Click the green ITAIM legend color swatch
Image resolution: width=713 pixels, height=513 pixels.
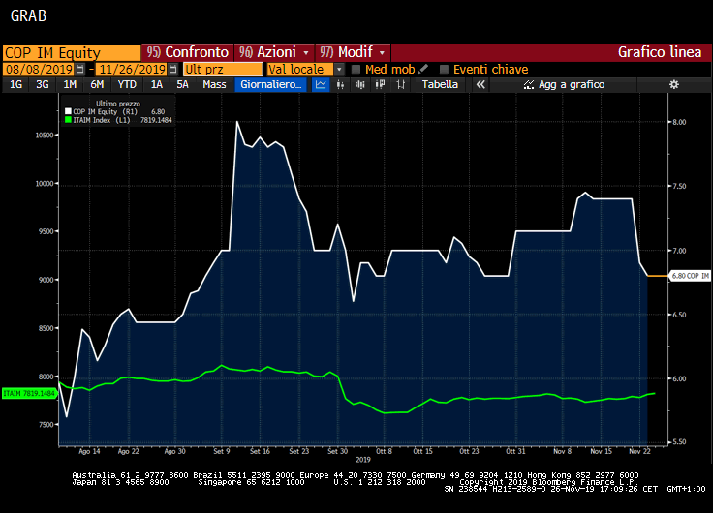click(68, 121)
